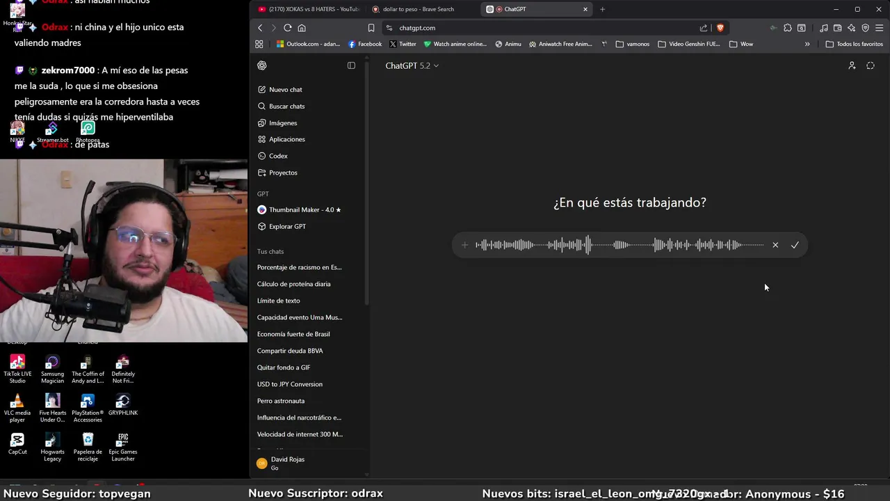Go back in browser history
The height and width of the screenshot is (501, 890).
(260, 28)
